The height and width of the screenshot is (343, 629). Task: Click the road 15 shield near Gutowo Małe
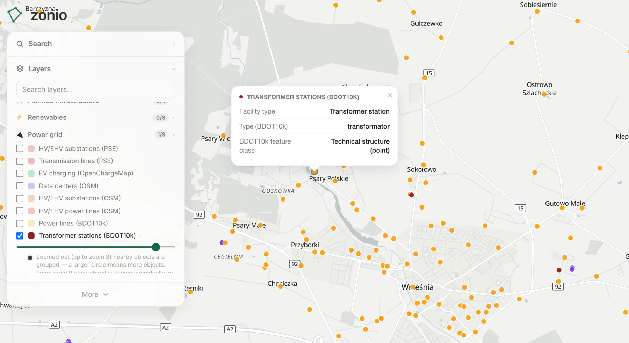[520, 208]
